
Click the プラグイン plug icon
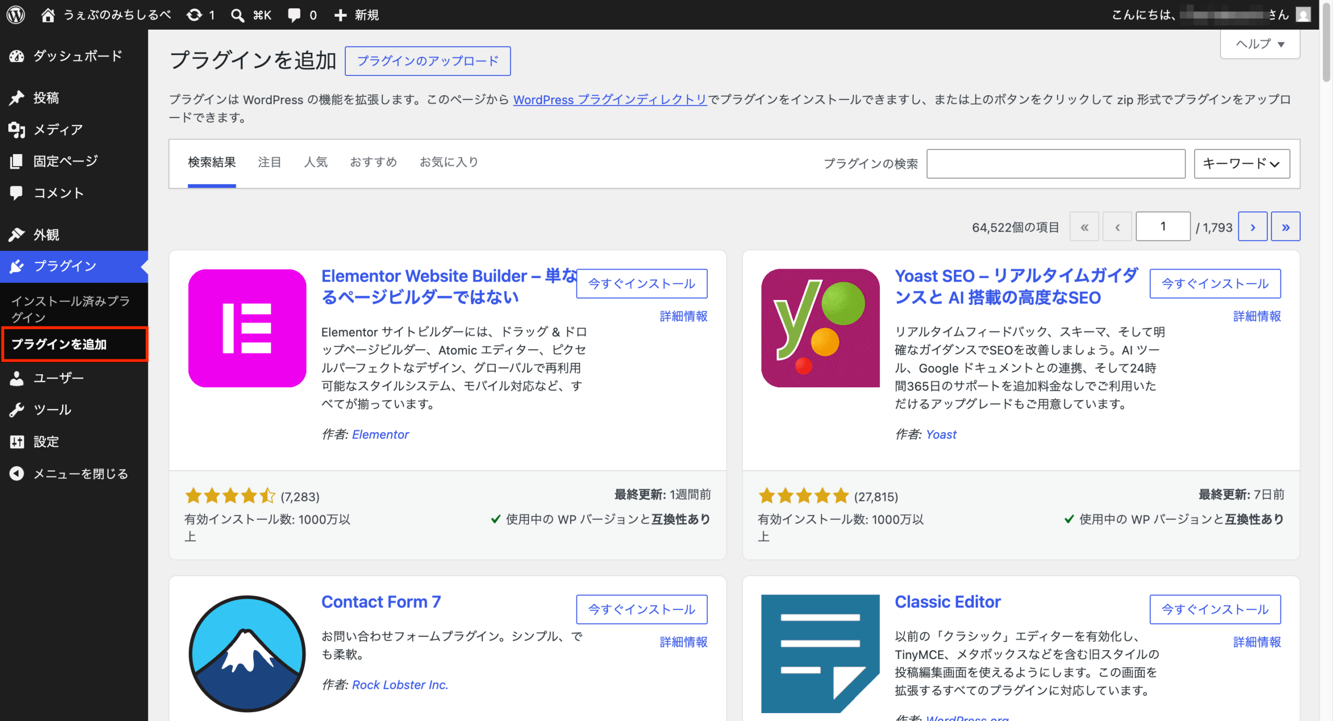click(17, 266)
